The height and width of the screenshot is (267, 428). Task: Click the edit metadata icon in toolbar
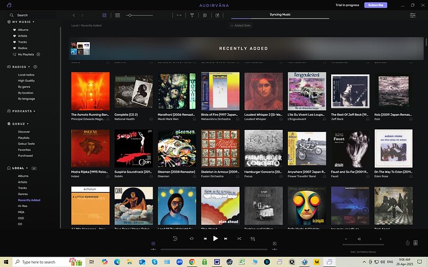coord(205,15)
